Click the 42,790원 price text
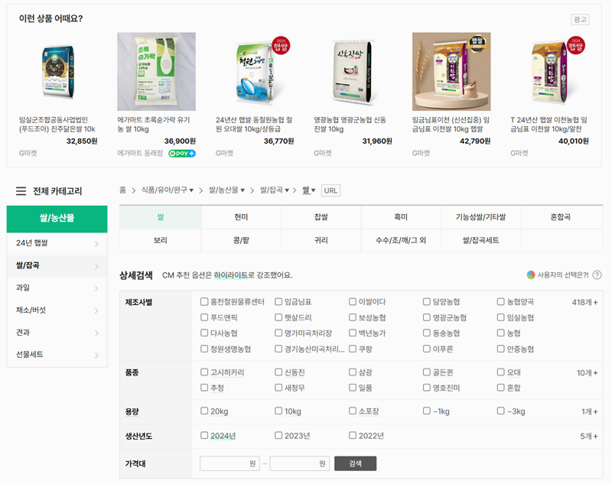The image size is (612, 484). (x=475, y=141)
